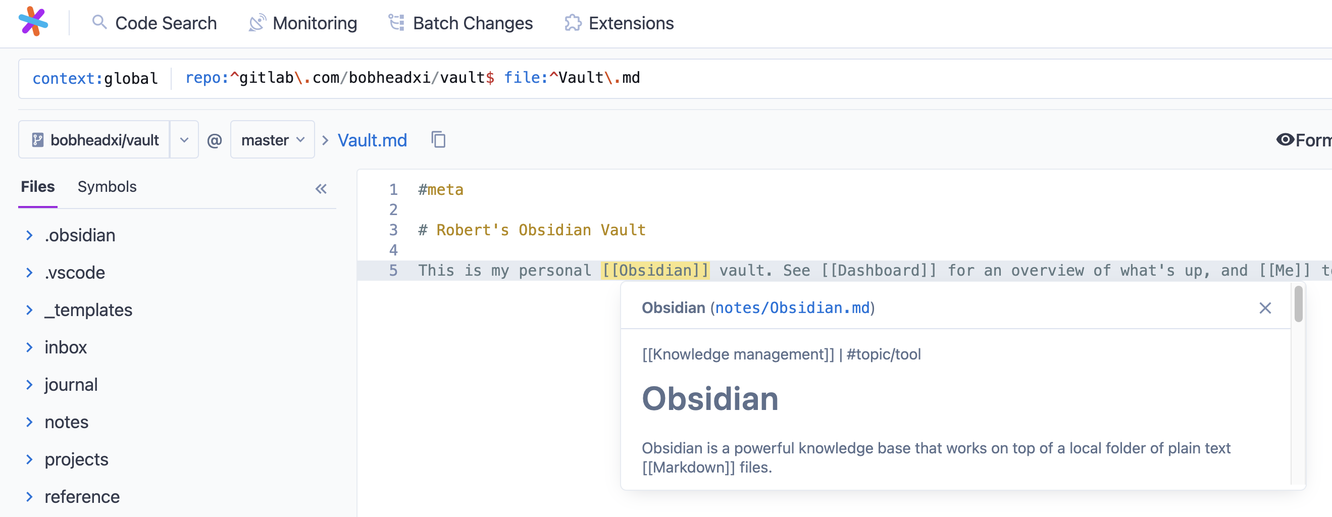Expand the notes folder chevron
The width and height of the screenshot is (1332, 517).
click(29, 422)
